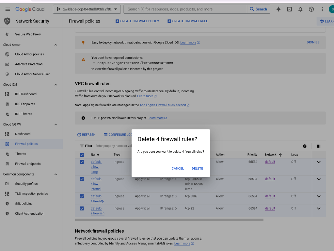Click the Network Security shield icon
334x251 pixels.
(x=7, y=21)
